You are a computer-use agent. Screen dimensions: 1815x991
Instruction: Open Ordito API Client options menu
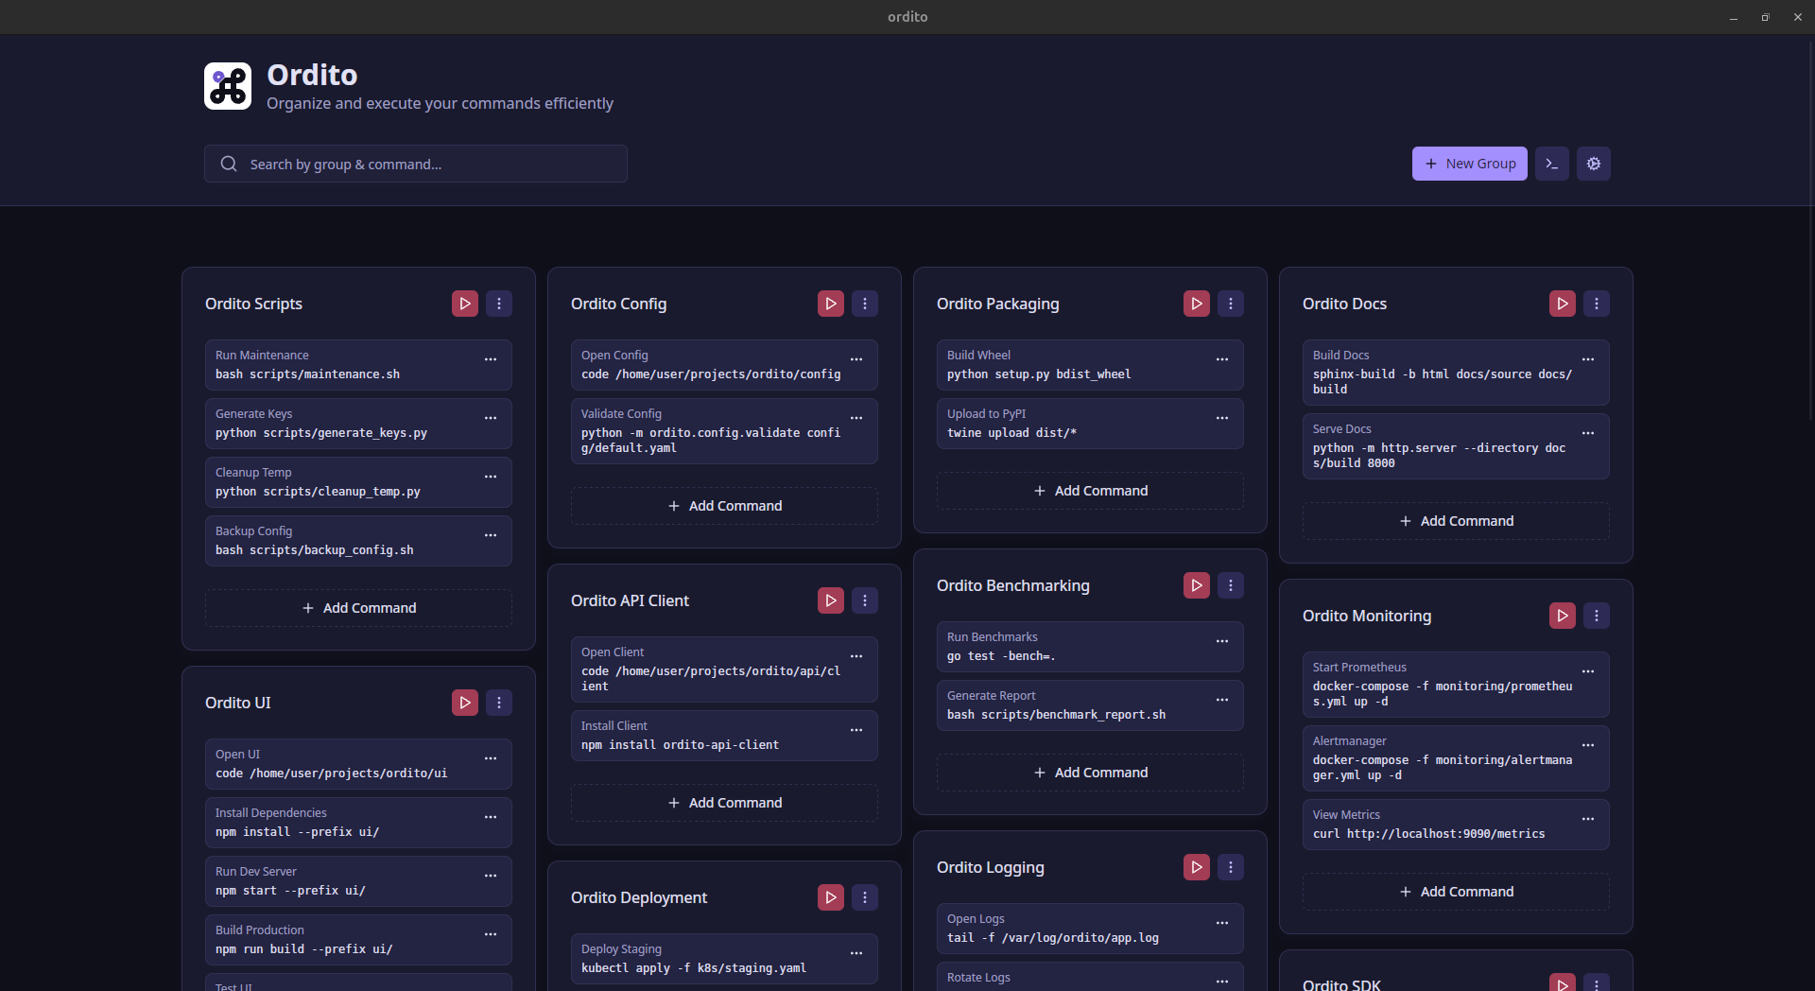coord(865,600)
